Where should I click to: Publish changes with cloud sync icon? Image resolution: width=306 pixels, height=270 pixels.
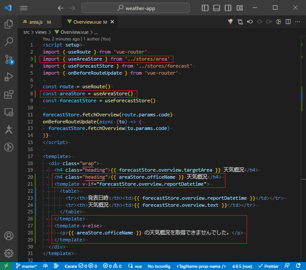coord(45,266)
